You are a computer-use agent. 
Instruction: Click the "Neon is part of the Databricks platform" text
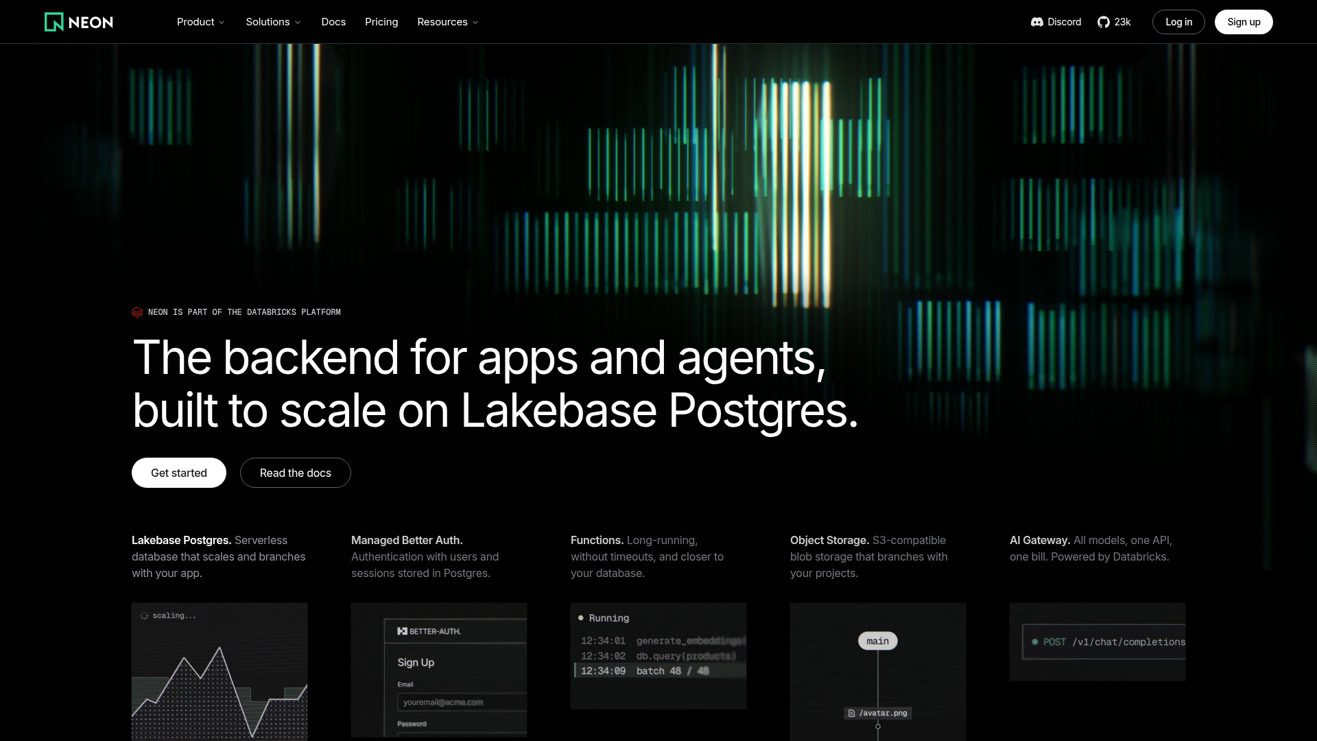click(244, 312)
